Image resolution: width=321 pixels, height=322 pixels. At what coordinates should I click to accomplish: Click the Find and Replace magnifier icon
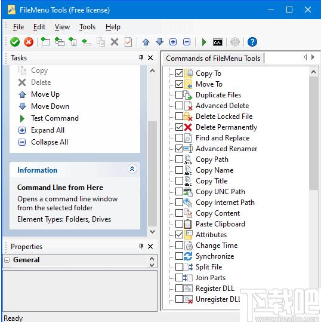point(188,138)
